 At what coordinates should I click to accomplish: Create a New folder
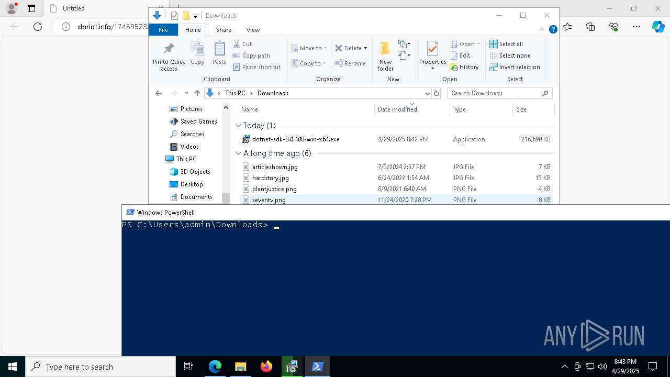tap(385, 57)
